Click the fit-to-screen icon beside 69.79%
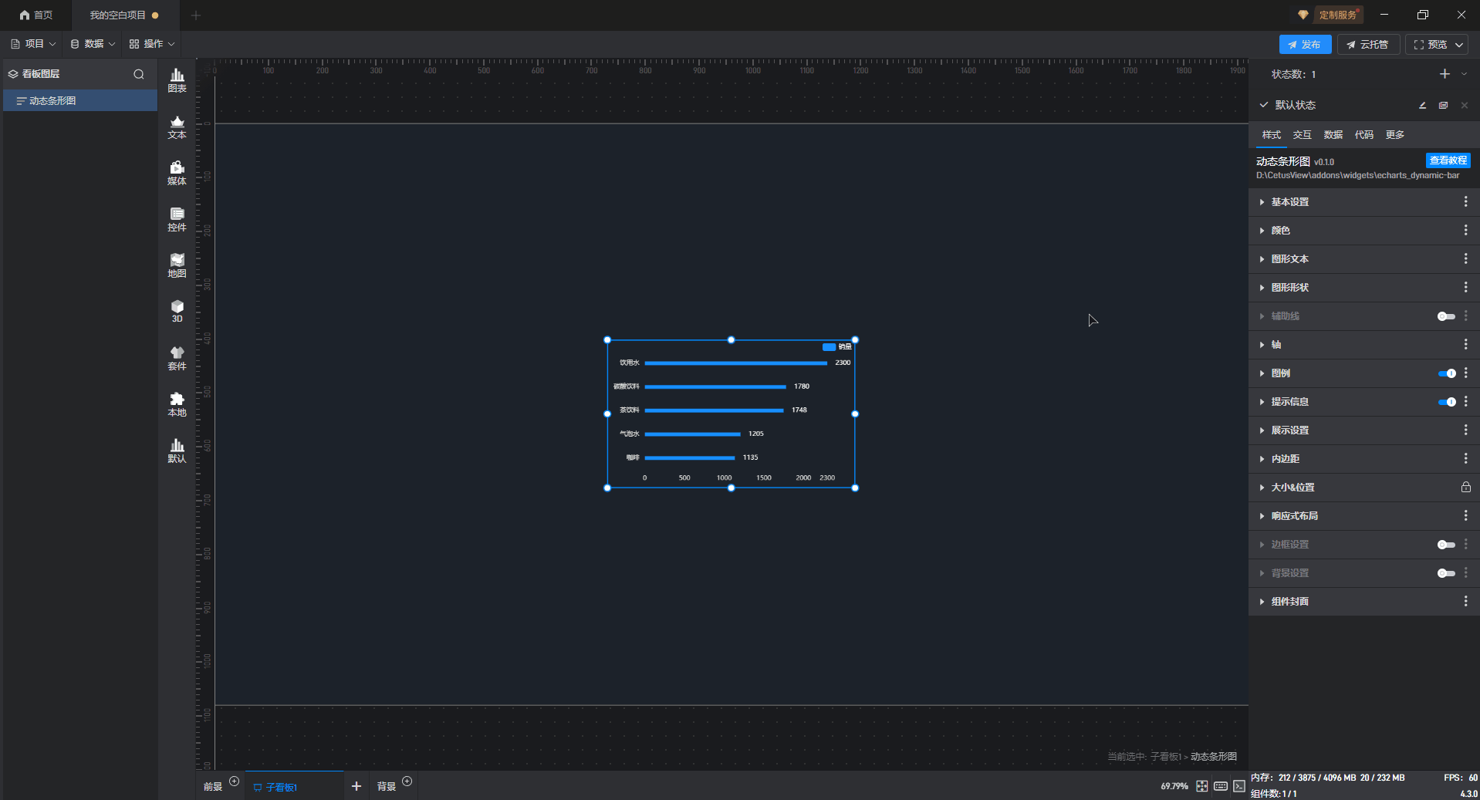 point(1201,786)
